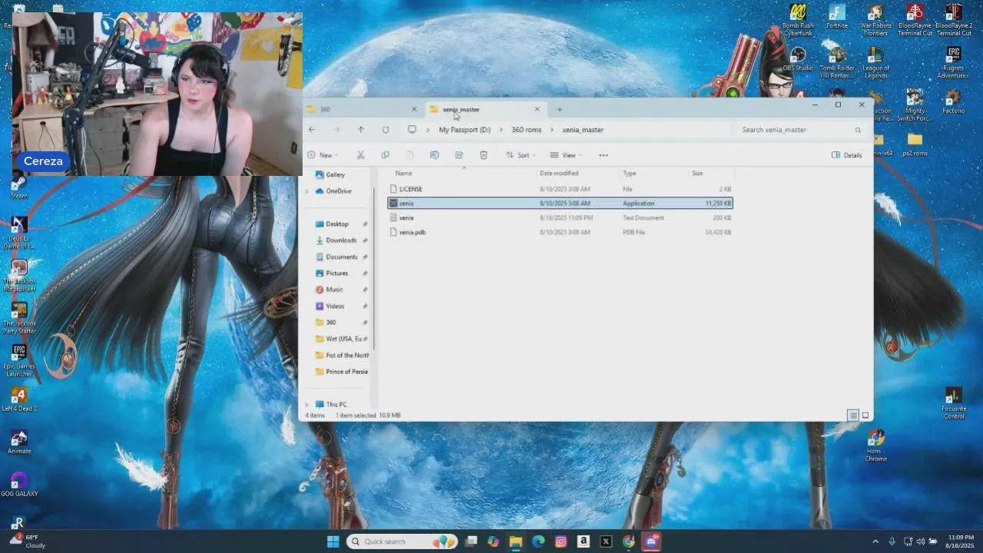Click the Copy icon in Explorer toolbar

pos(385,155)
